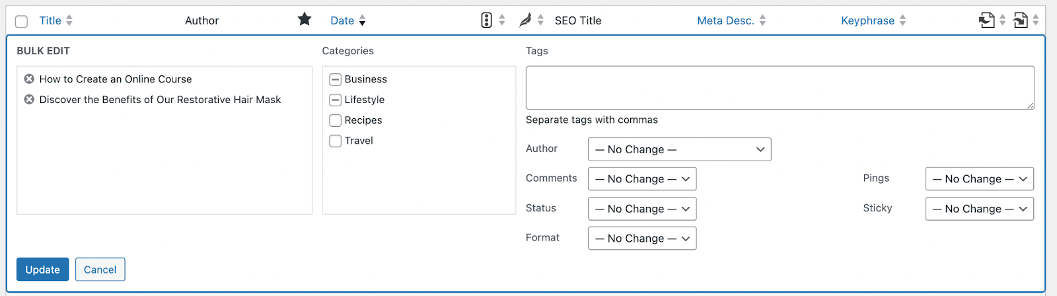The width and height of the screenshot is (1057, 296).
Task: Open the Status dropdown
Action: click(x=642, y=209)
